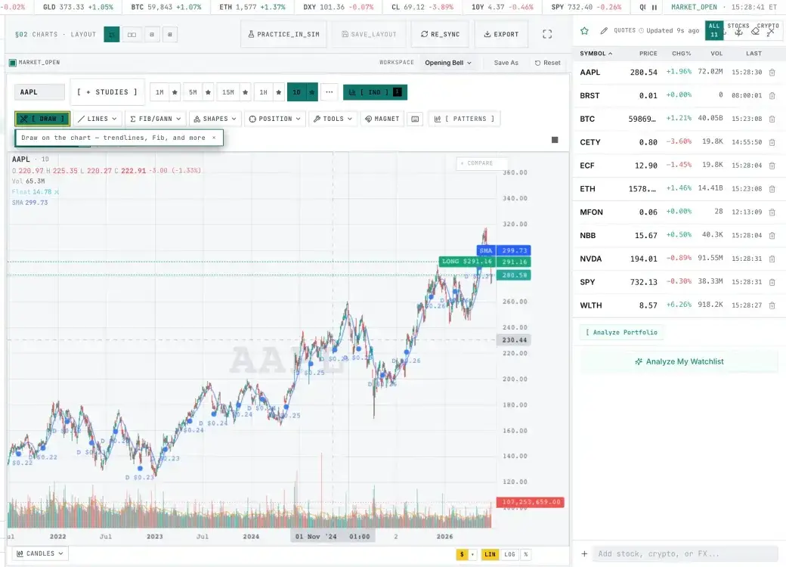Open the keyboard shortcuts icon
The width and height of the screenshot is (786, 567).
415,119
